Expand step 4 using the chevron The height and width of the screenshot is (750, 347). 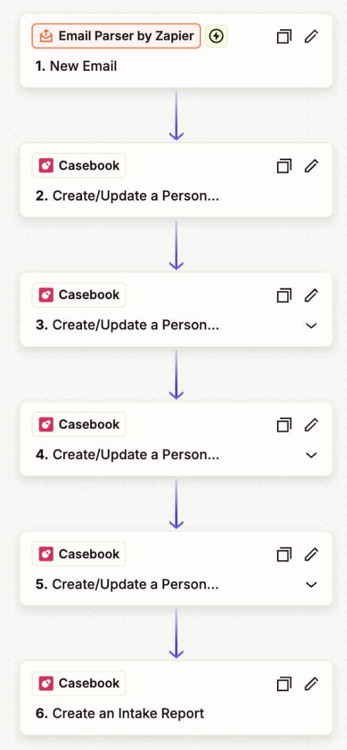[311, 455]
